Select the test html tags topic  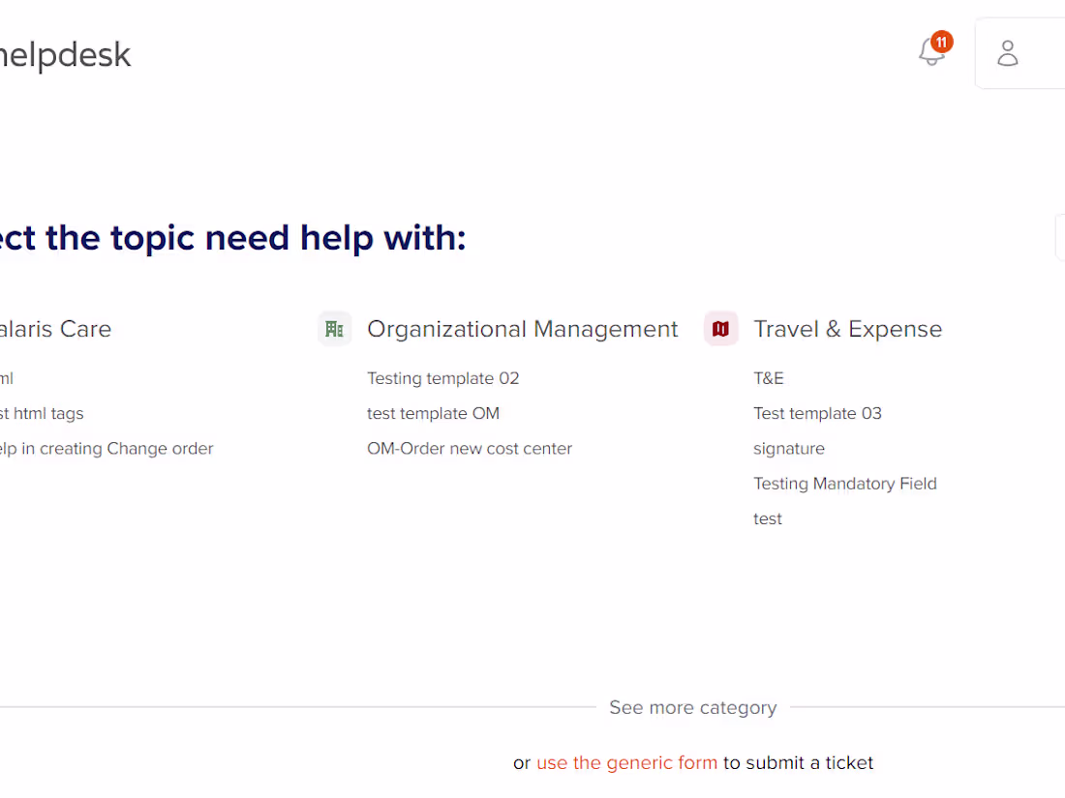click(x=42, y=413)
